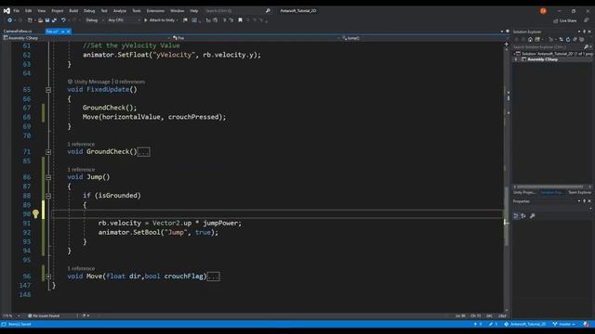Open the Assembly-CSharp project navigation dropdown

86,38
